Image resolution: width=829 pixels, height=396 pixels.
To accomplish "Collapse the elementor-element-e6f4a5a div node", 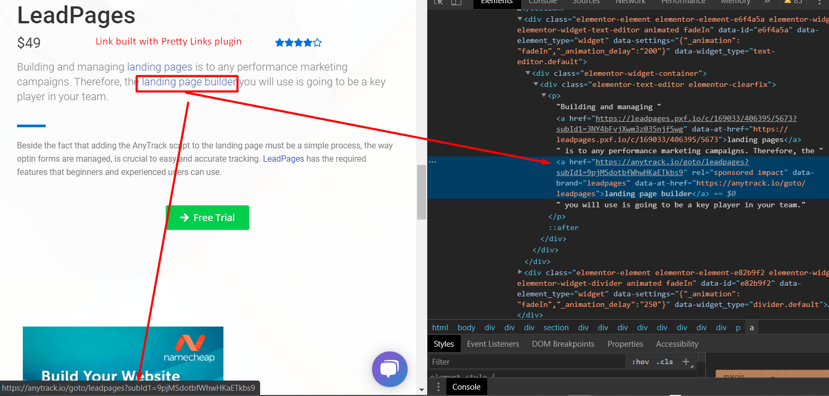I will pyautogui.click(x=520, y=19).
